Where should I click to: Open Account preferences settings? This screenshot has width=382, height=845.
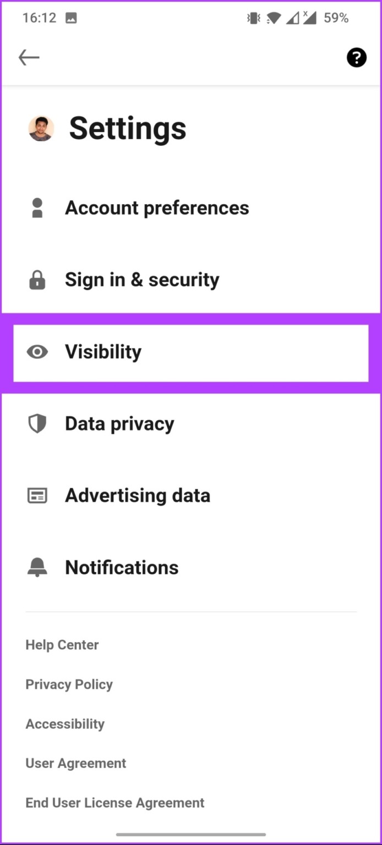click(x=157, y=208)
